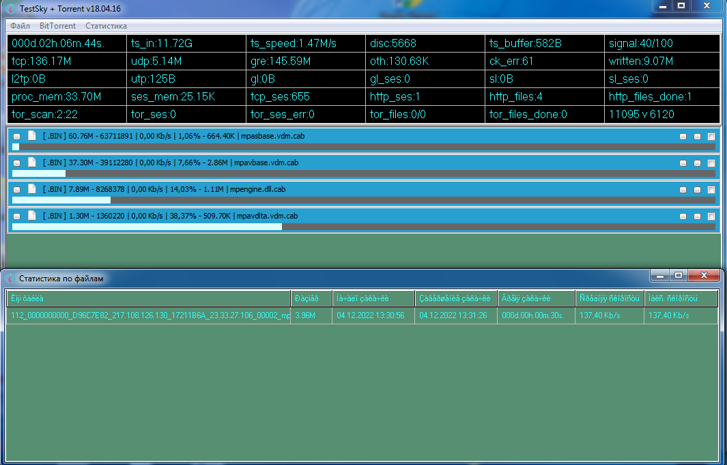Click the column header above 04.12.2022 13:30:56
This screenshot has width=727, height=465.
(x=373, y=298)
